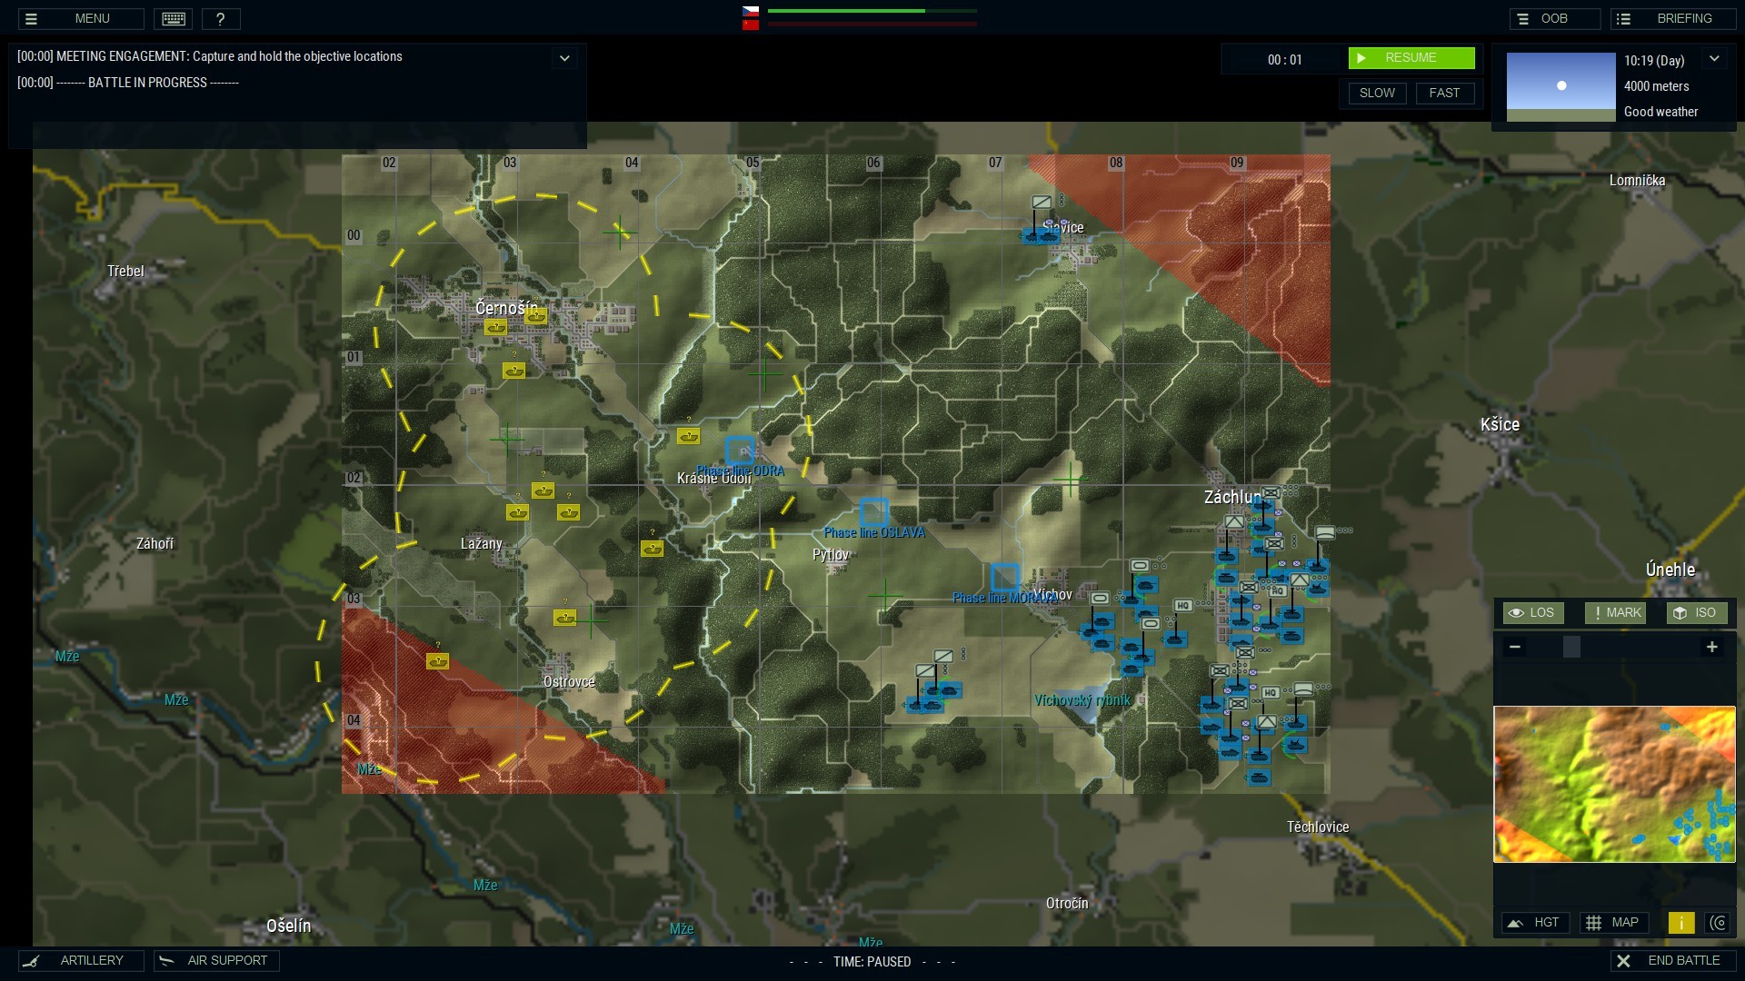Click the contour lines icon beside the info button
This screenshot has height=981, width=1745.
pos(1720,922)
